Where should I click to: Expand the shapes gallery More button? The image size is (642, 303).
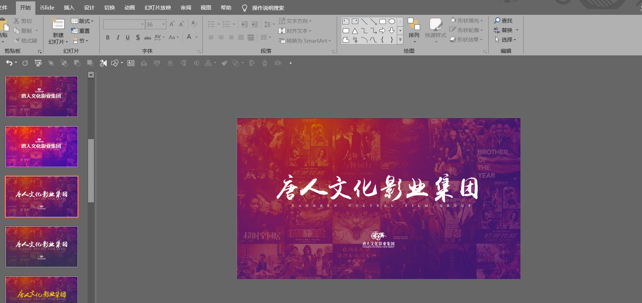[x=400, y=40]
